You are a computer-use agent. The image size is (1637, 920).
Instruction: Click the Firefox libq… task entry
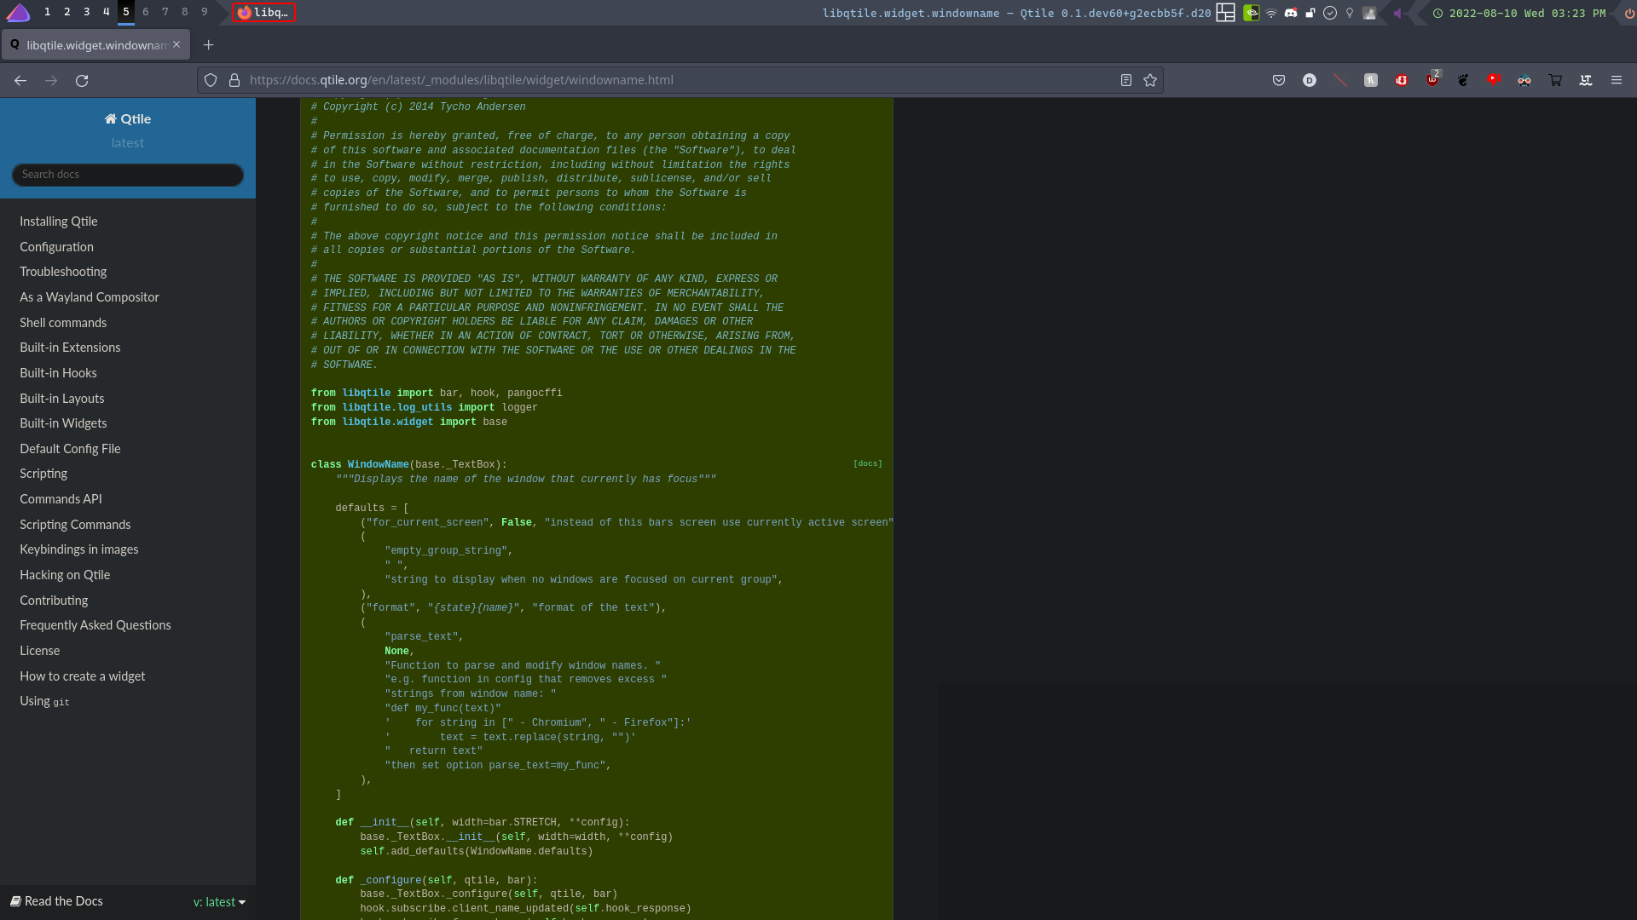pyautogui.click(x=264, y=13)
